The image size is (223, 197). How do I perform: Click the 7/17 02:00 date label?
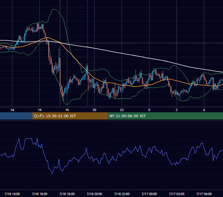click(177, 194)
